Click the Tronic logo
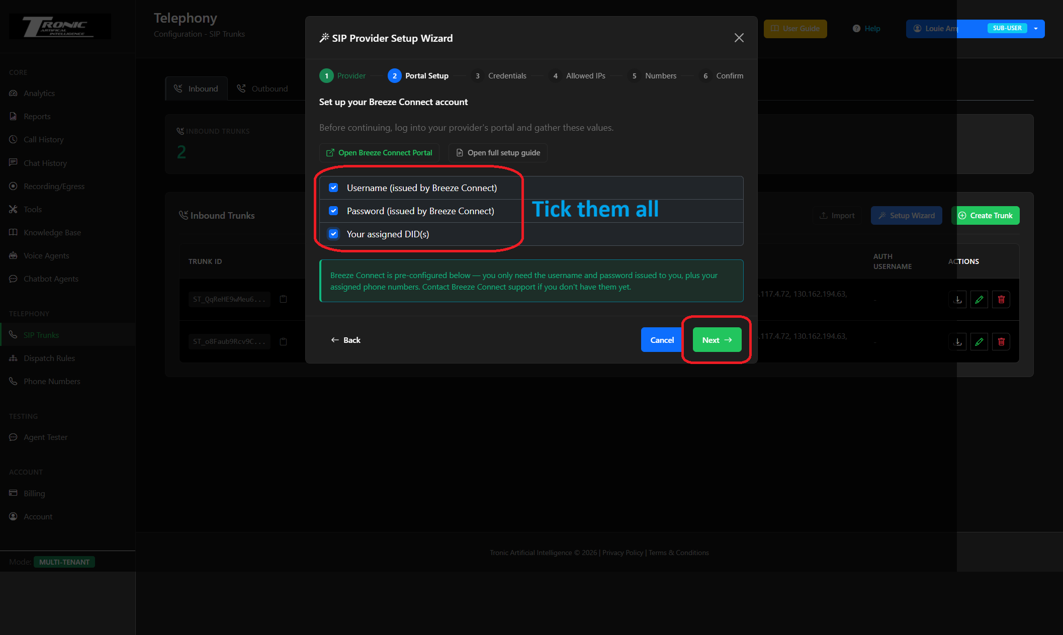The width and height of the screenshot is (1063, 635). [x=60, y=26]
